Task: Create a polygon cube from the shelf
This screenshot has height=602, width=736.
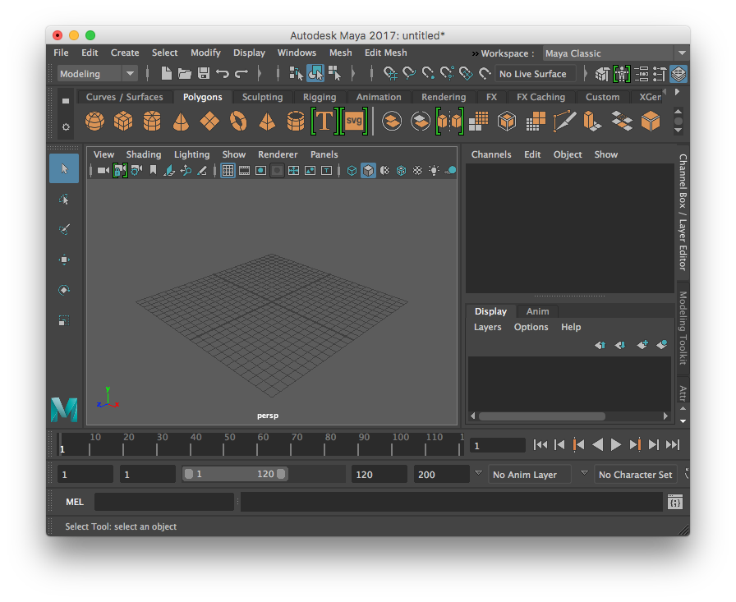Action: [x=123, y=121]
